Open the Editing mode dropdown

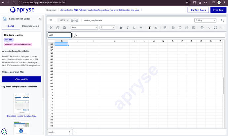coord(205,20)
